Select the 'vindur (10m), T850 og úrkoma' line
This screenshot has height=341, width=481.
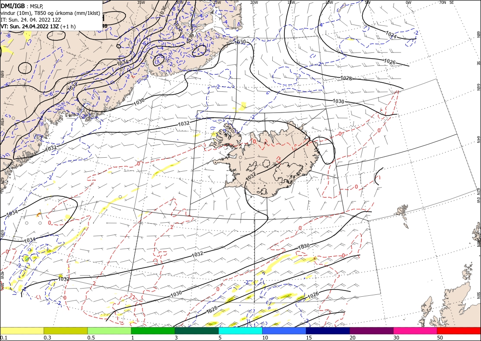(x=51, y=13)
